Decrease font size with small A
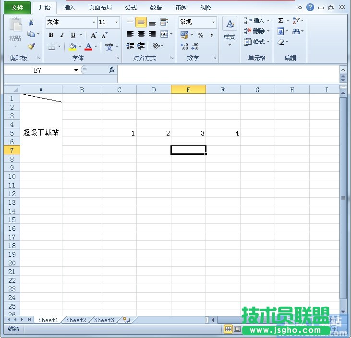This screenshot has height=338, width=351. click(104, 35)
